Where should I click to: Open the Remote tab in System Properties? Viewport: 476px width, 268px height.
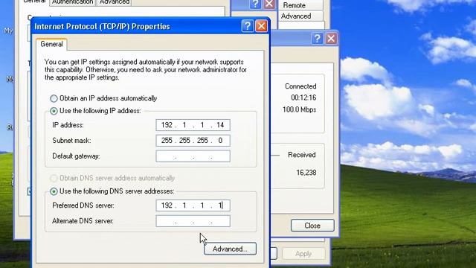pyautogui.click(x=300, y=5)
